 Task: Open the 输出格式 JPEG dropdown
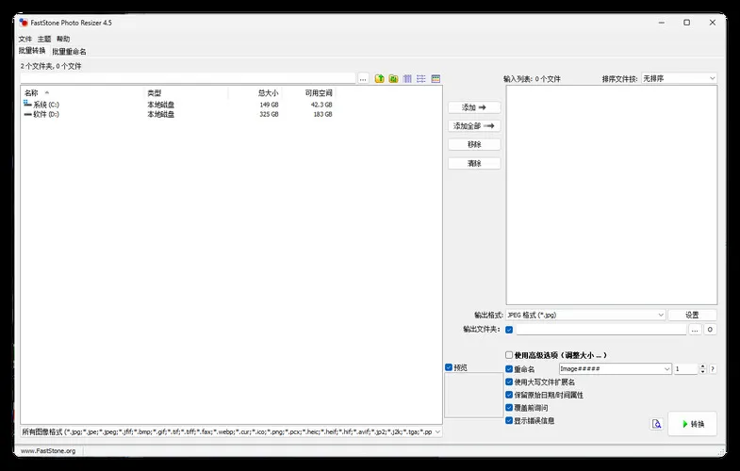pos(585,315)
